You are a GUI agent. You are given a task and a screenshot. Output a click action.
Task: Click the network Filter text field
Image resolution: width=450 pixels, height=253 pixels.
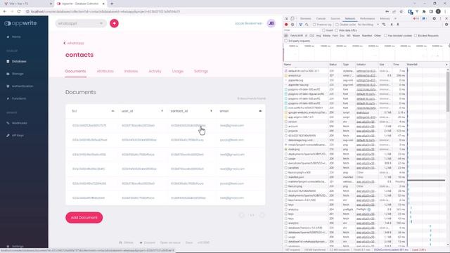302,30
